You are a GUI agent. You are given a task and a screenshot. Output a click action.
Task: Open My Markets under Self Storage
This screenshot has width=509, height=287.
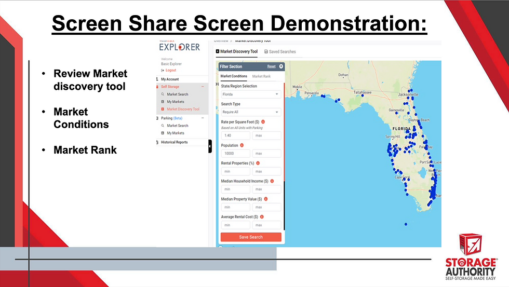(176, 102)
